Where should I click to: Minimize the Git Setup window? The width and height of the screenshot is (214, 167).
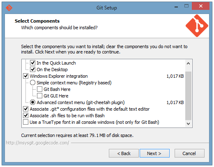[x=176, y=7]
